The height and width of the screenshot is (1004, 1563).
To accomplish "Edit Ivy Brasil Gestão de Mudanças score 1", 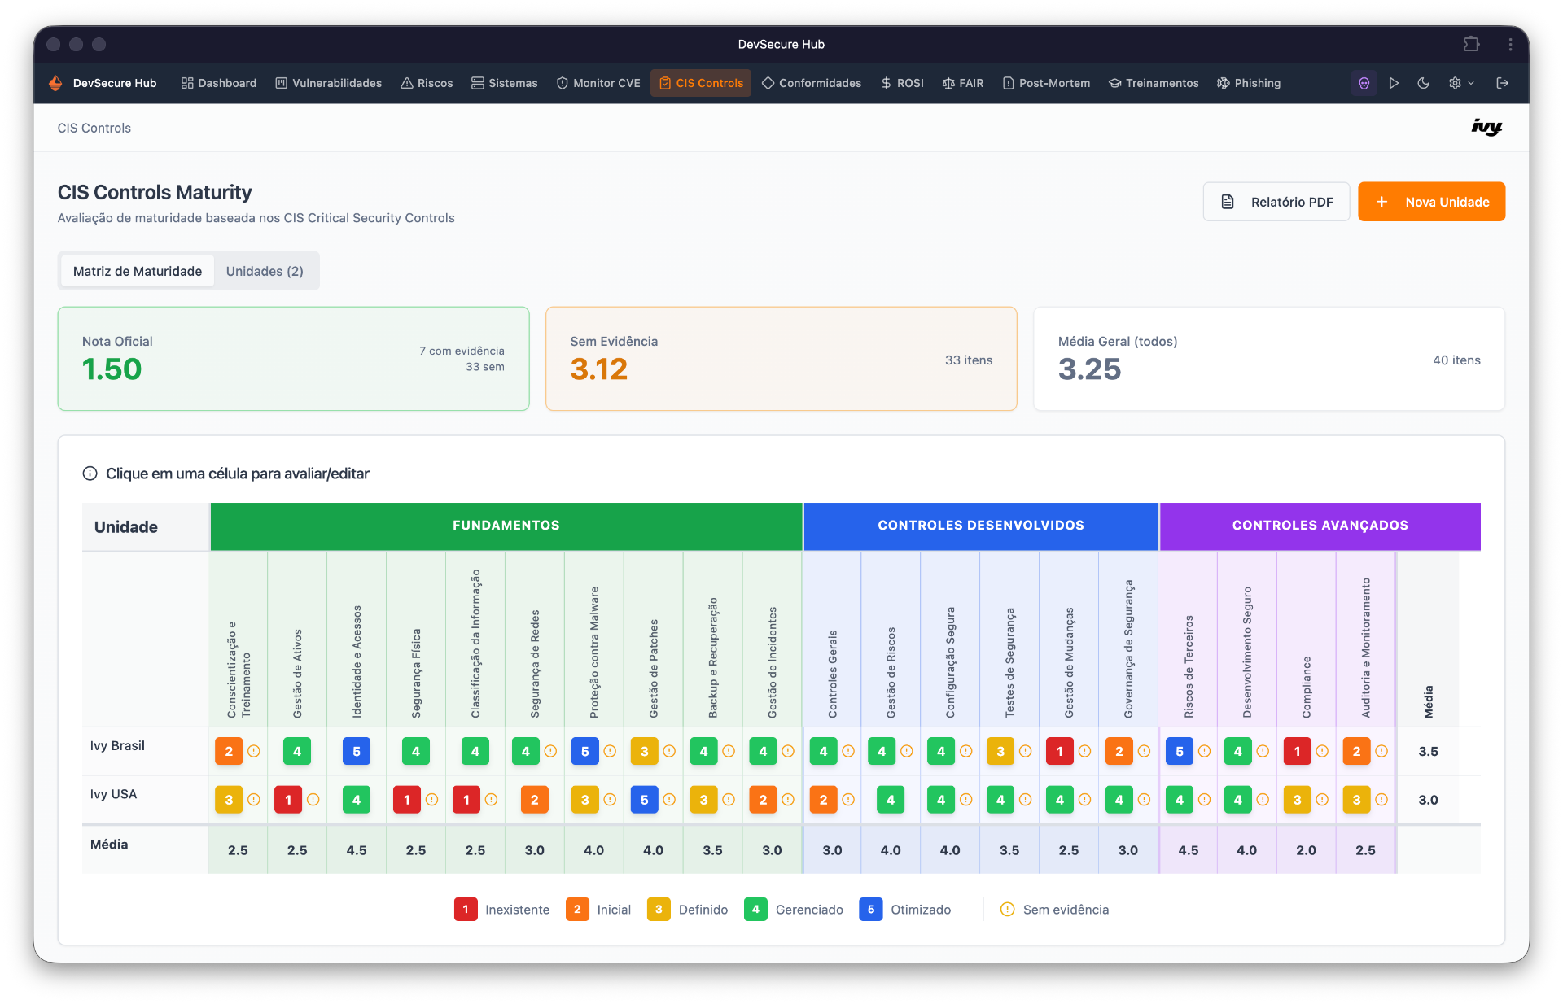I will (1060, 751).
